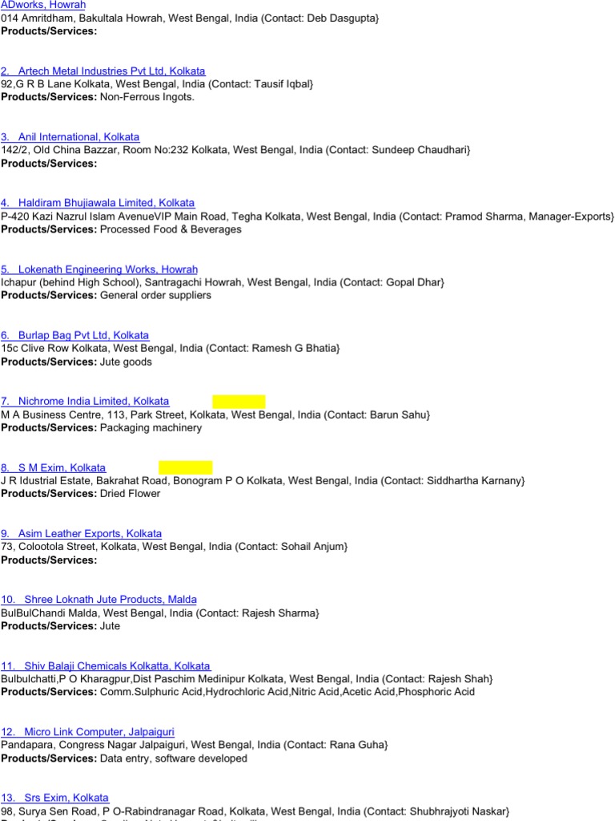Click the address with contact Deb Dasgupta
Viewport: 615px width, 821px height.
[190, 18]
